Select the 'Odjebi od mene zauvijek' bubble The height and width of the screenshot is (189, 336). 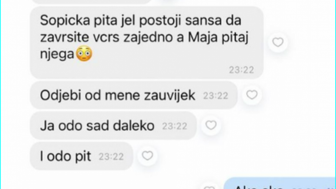[x=134, y=95]
